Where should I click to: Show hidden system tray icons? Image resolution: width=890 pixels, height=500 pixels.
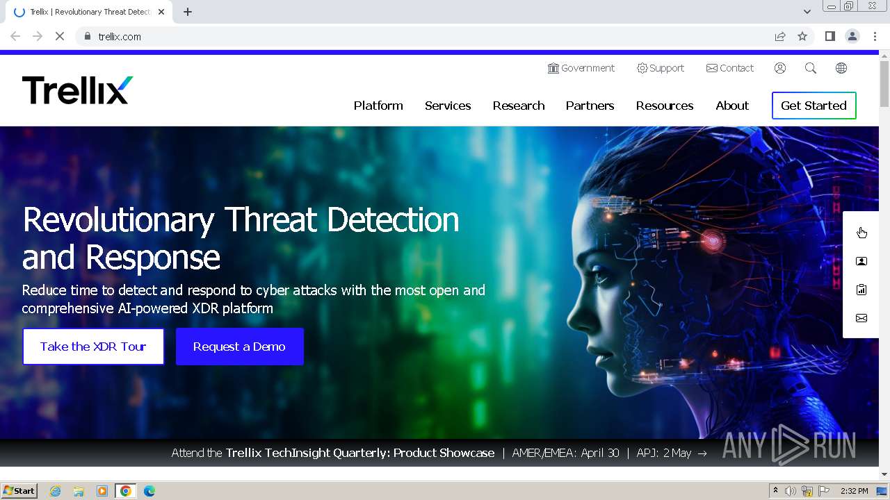pyautogui.click(x=775, y=491)
